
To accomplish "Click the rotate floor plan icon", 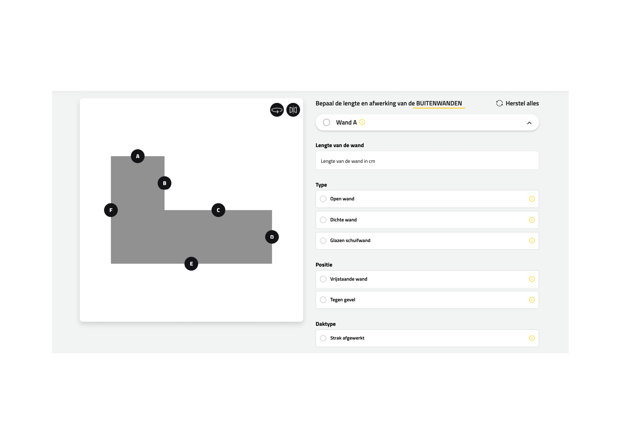I will tap(277, 110).
